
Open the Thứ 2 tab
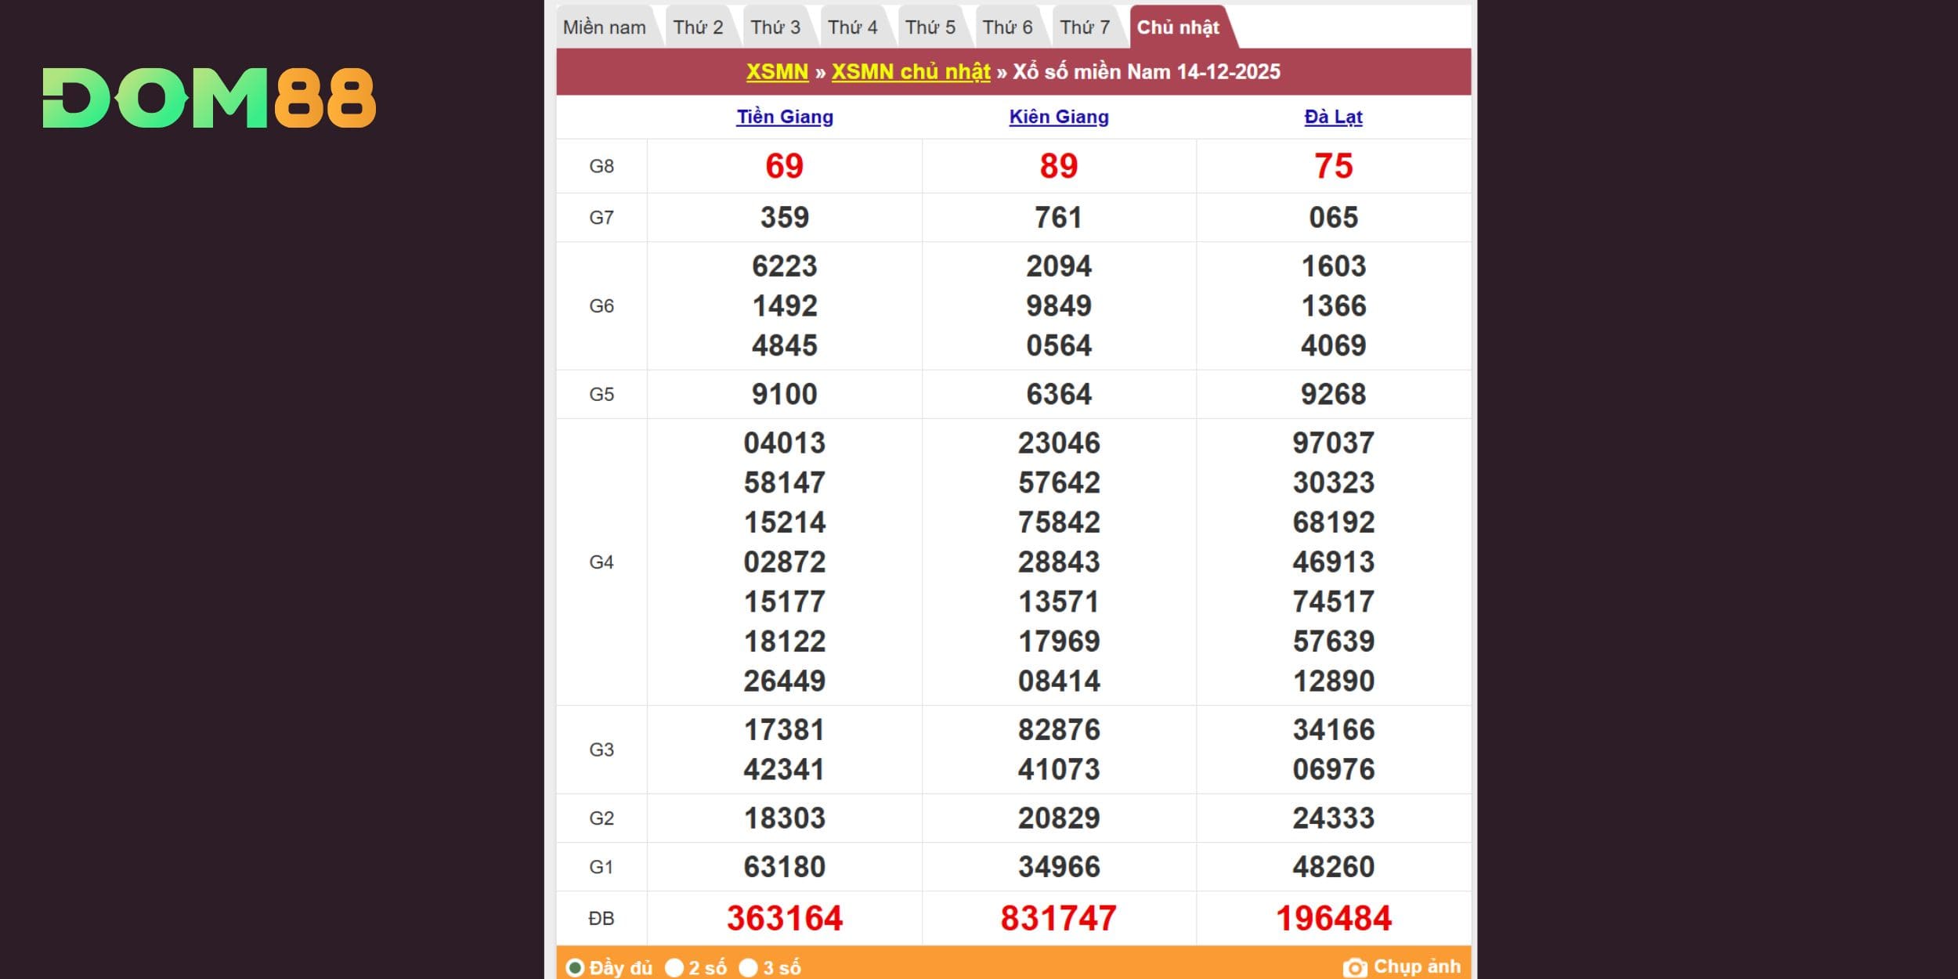pyautogui.click(x=698, y=27)
